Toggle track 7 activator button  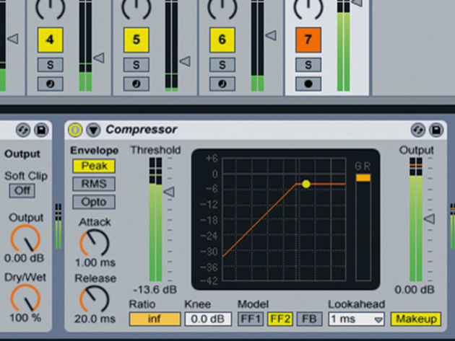(308, 40)
